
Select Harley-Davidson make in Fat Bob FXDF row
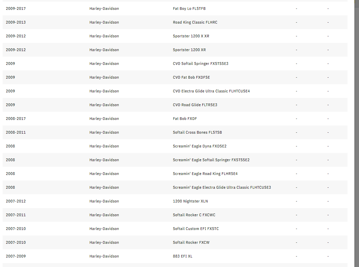point(104,119)
